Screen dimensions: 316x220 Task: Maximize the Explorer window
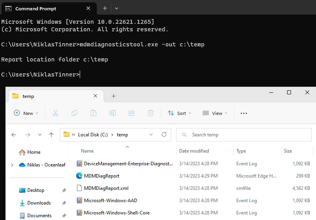pyautogui.click(x=289, y=92)
